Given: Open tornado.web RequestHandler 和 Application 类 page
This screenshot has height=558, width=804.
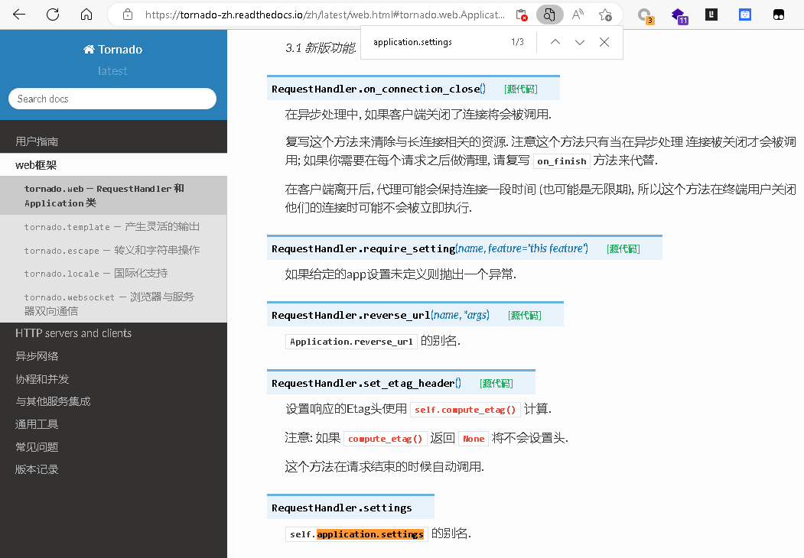Looking at the screenshot, I should tap(113, 196).
